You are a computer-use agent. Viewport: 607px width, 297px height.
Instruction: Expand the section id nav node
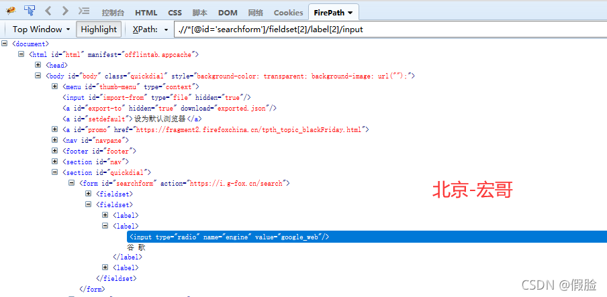tap(54, 162)
